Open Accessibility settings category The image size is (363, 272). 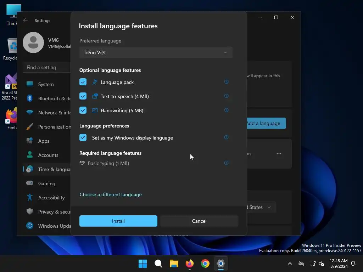(x=48, y=198)
